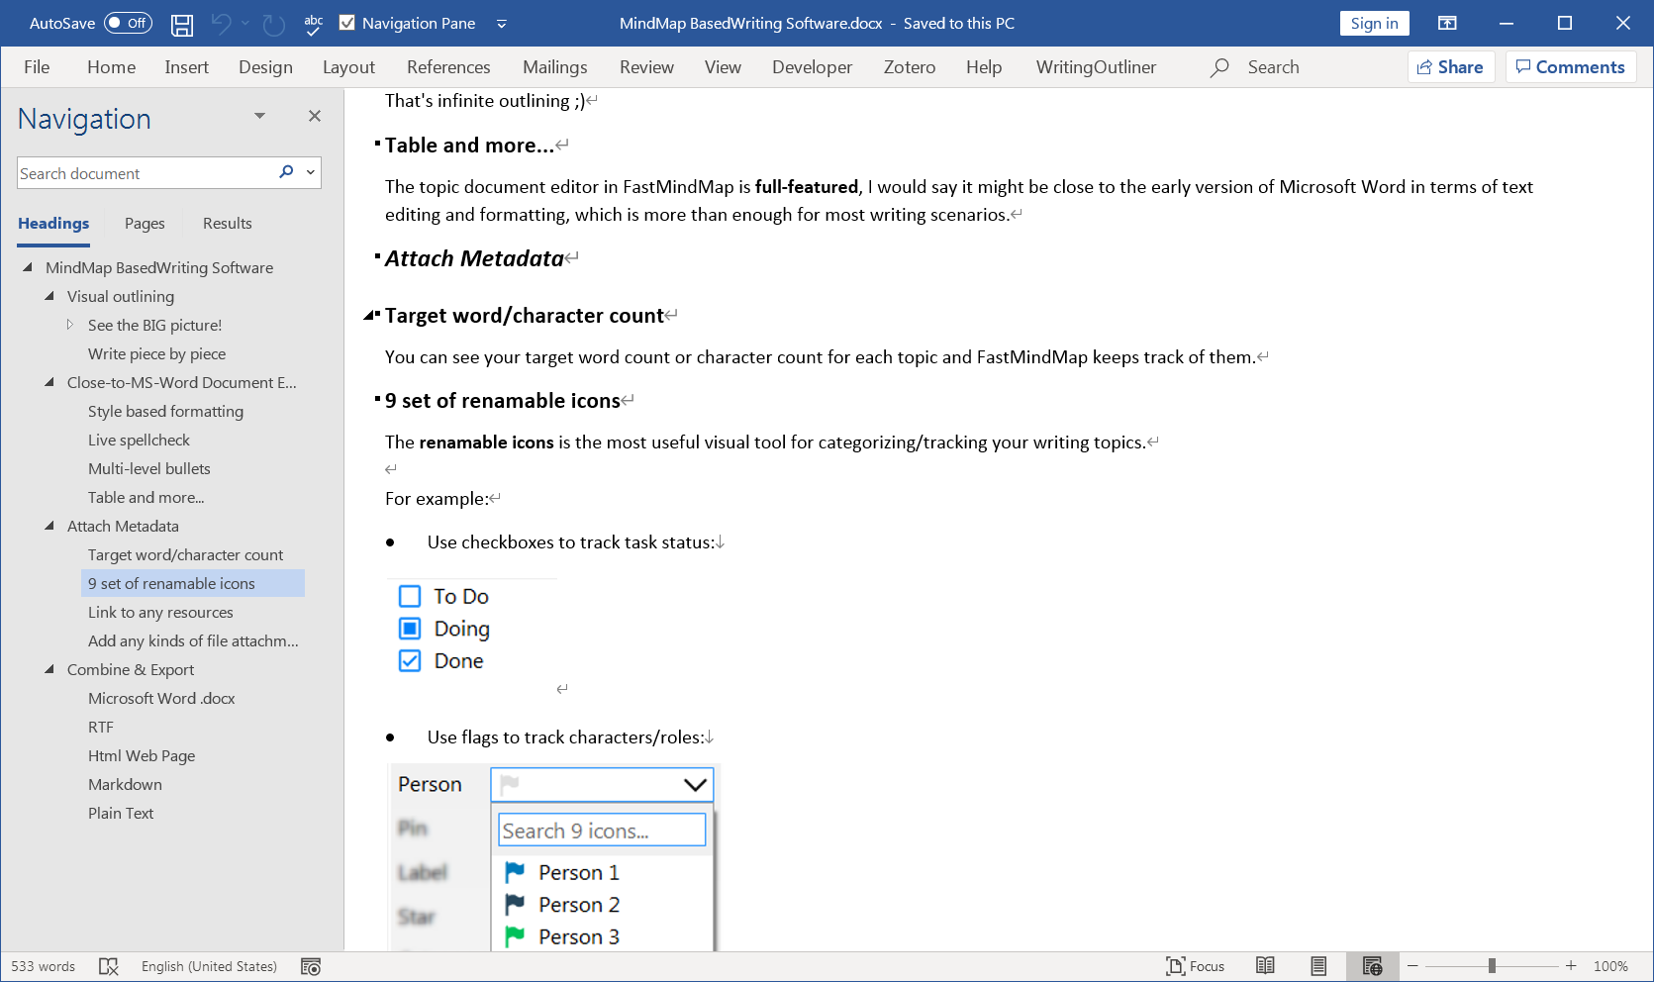Go to Plain Text heading
The height and width of the screenshot is (982, 1654).
121,813
